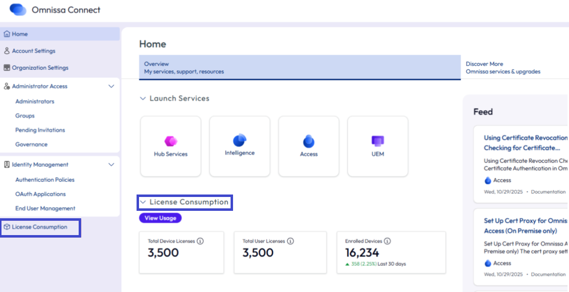Open Using Certificate Revocation Checking article

tap(526, 143)
